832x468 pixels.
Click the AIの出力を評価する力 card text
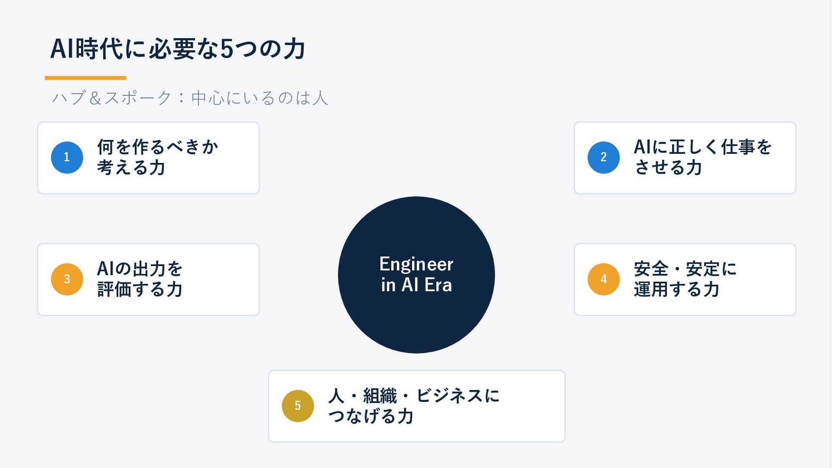[x=140, y=279]
